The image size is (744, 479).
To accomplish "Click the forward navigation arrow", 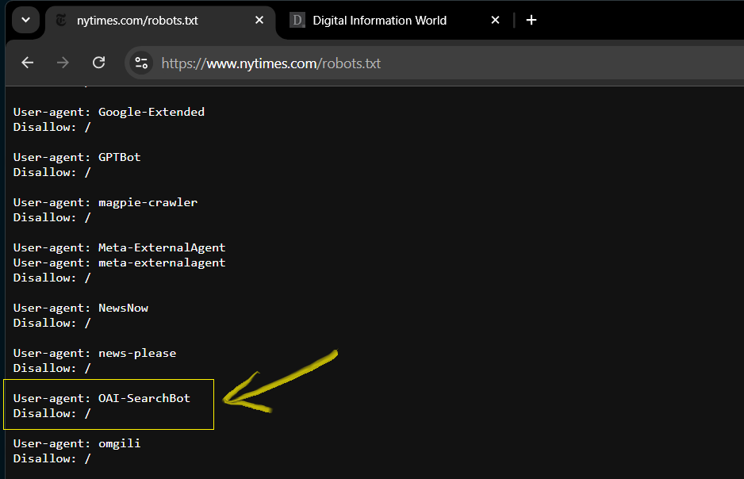I will pos(63,63).
